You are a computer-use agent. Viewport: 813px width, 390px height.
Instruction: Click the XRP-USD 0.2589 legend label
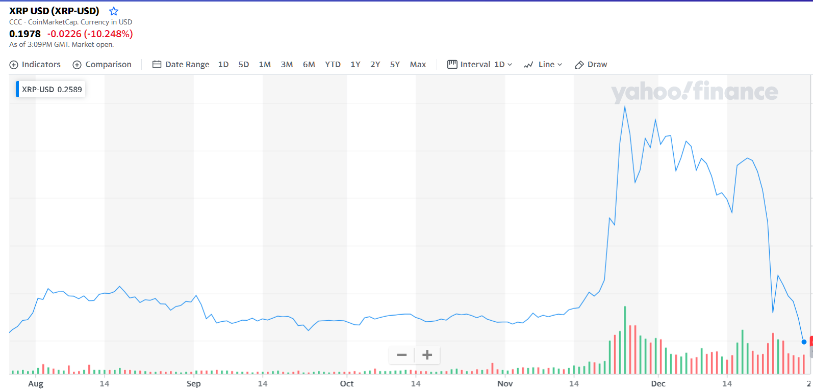52,89
